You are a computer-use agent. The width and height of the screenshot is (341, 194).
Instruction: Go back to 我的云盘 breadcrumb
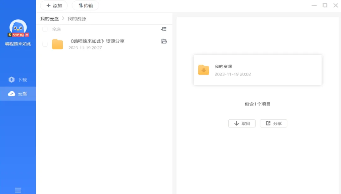pyautogui.click(x=50, y=19)
